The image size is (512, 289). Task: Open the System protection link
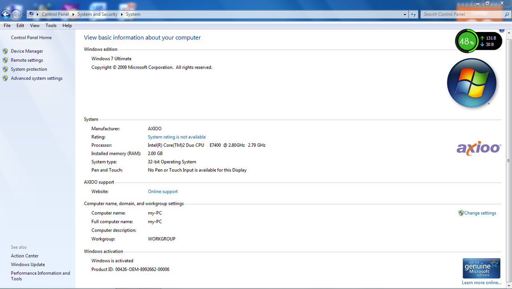click(29, 69)
